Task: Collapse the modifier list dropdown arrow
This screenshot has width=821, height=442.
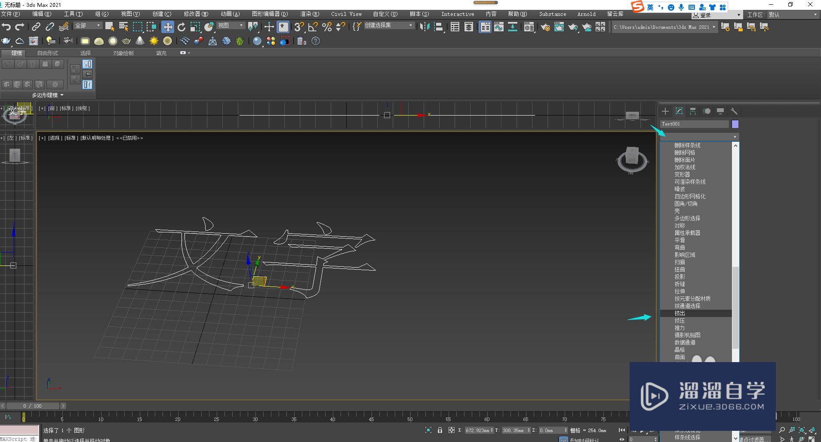Action: click(735, 137)
